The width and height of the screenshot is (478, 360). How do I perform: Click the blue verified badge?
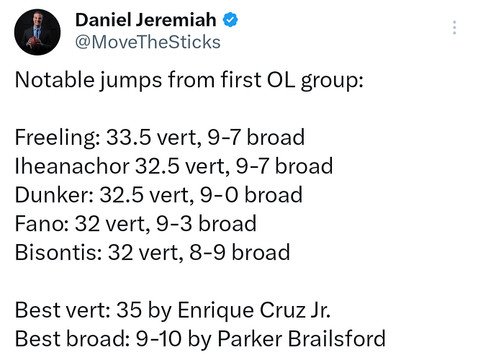(x=230, y=21)
